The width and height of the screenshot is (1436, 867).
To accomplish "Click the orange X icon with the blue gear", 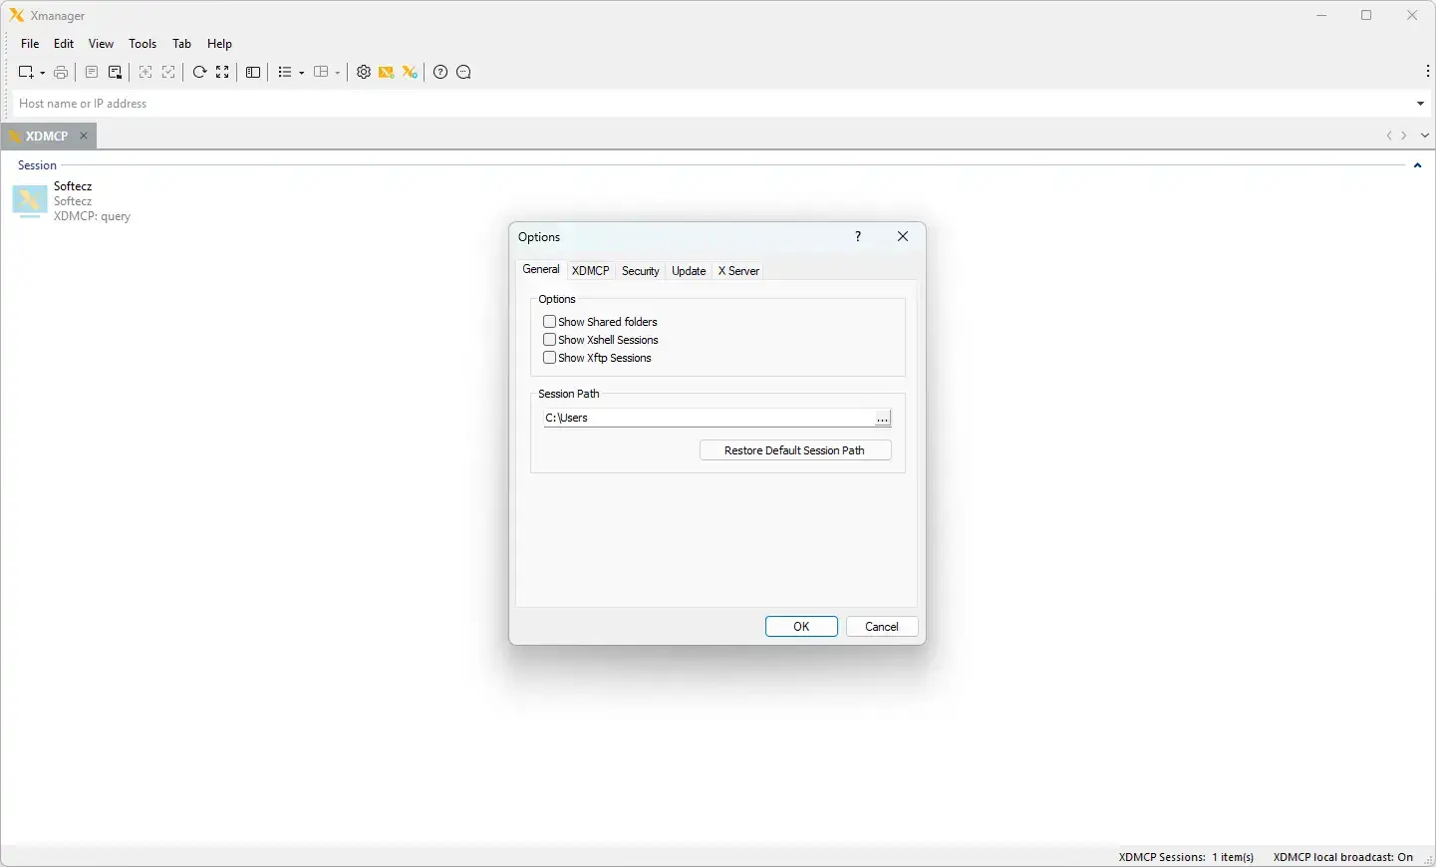I will click(410, 72).
